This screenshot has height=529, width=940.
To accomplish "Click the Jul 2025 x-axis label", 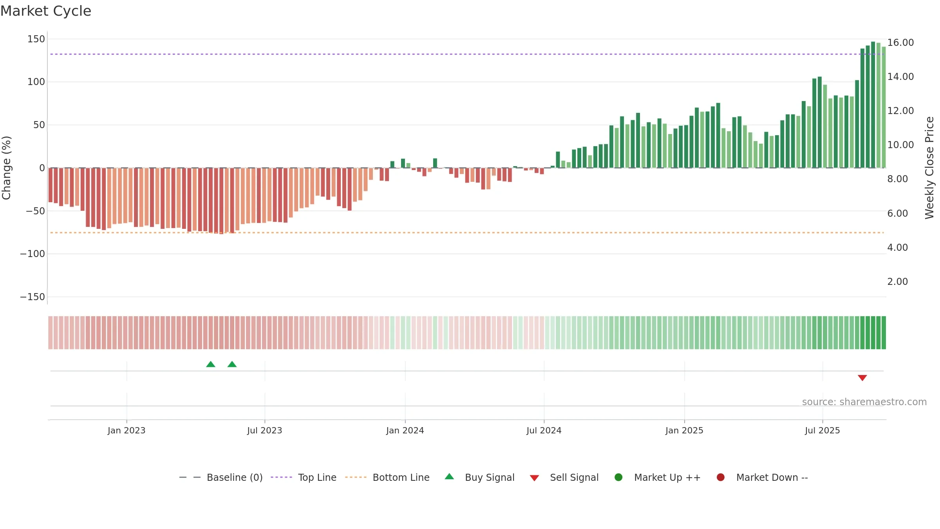I will tap(822, 431).
